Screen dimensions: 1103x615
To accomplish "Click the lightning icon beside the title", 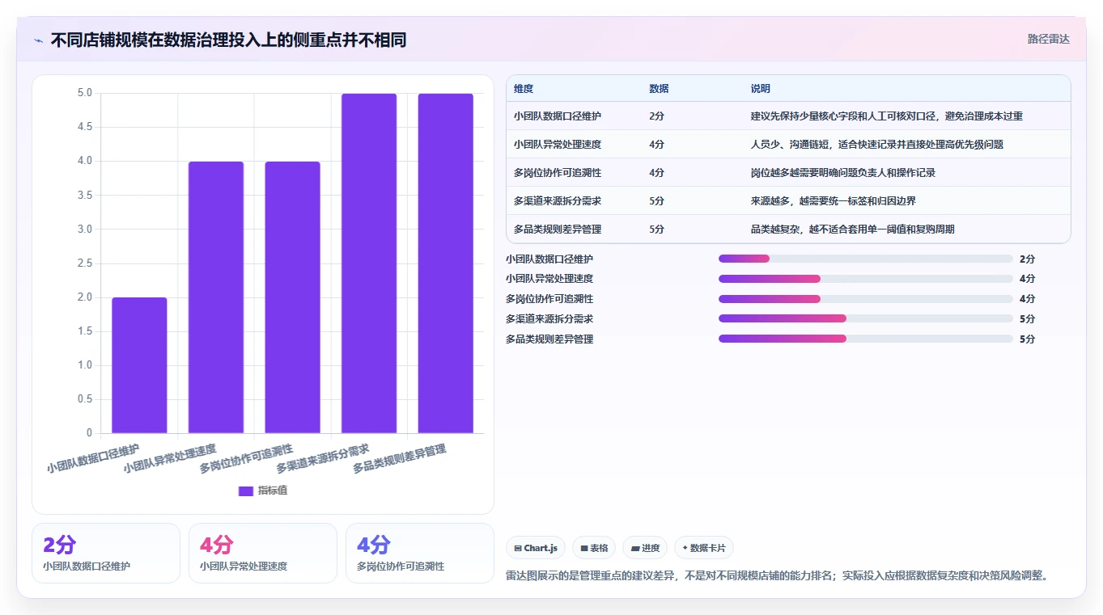I will coord(39,40).
